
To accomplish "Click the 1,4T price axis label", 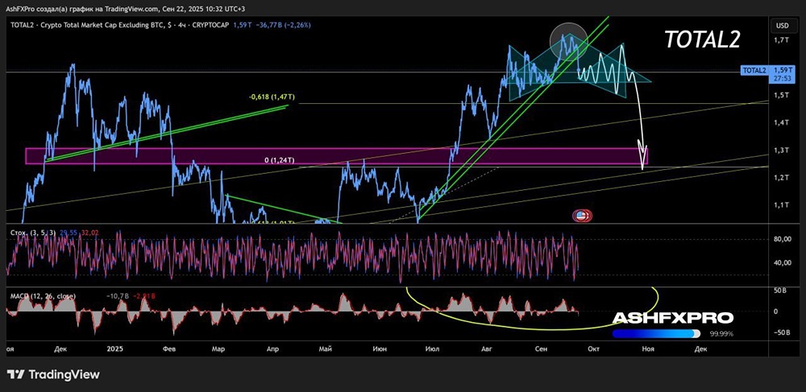I will 782,122.
